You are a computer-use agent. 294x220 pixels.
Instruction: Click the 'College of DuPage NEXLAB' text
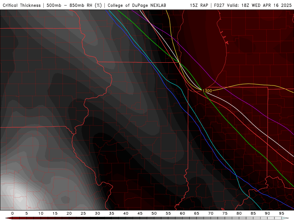click(137, 5)
